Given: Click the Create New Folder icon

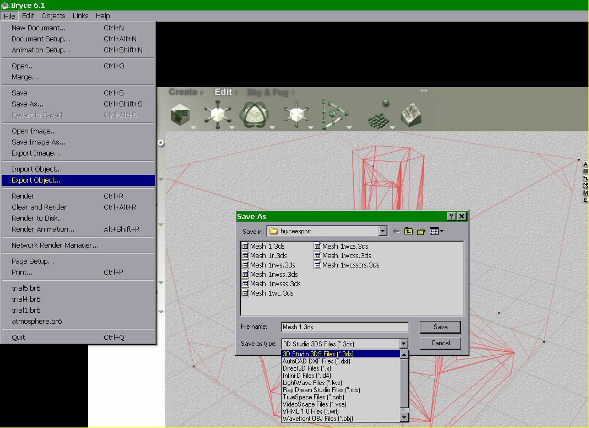Looking at the screenshot, I should [422, 232].
